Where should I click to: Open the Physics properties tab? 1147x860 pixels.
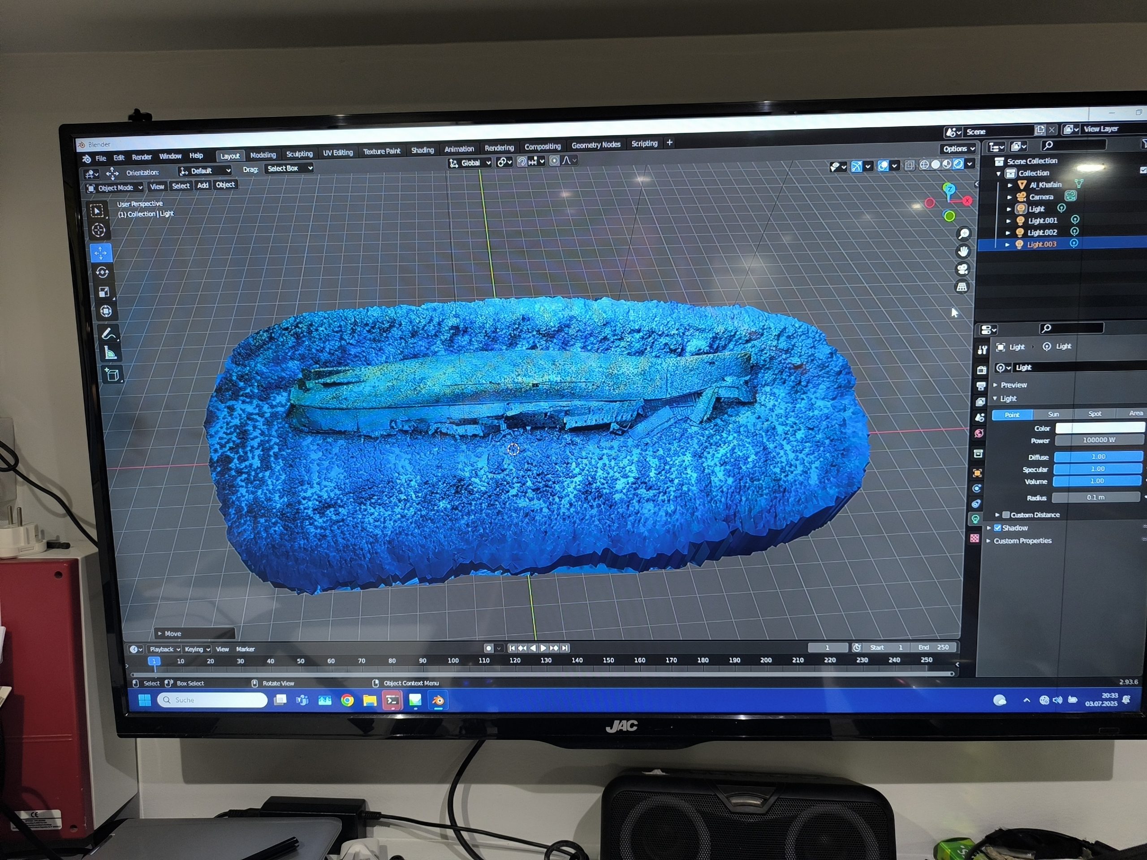pos(977,488)
